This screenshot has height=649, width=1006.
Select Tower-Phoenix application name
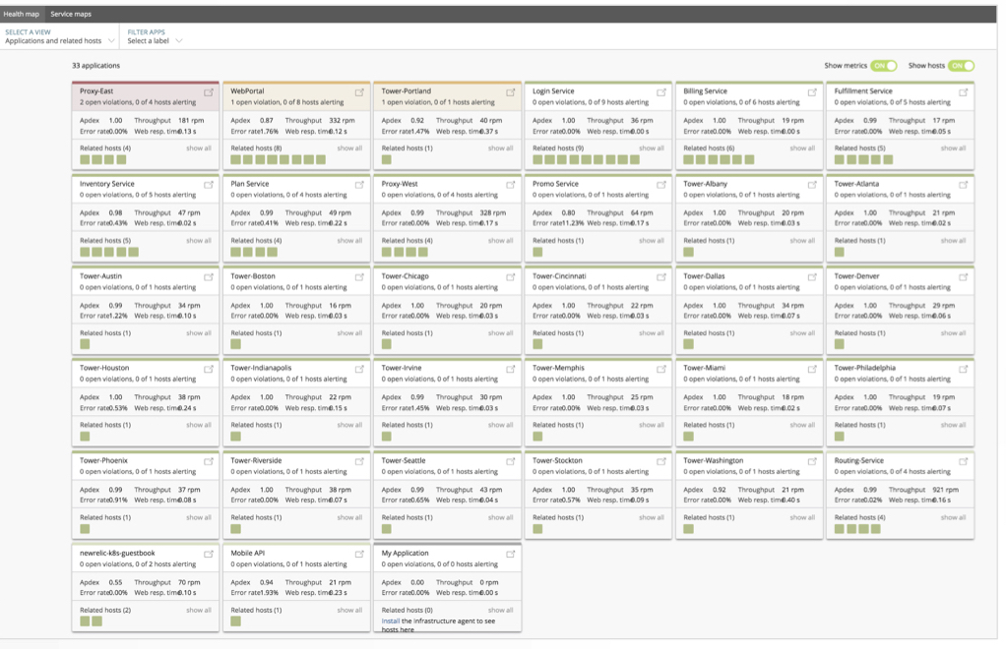coord(104,460)
